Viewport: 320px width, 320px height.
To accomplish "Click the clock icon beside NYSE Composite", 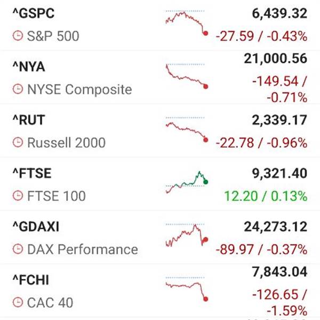I will pyautogui.click(x=18, y=89).
